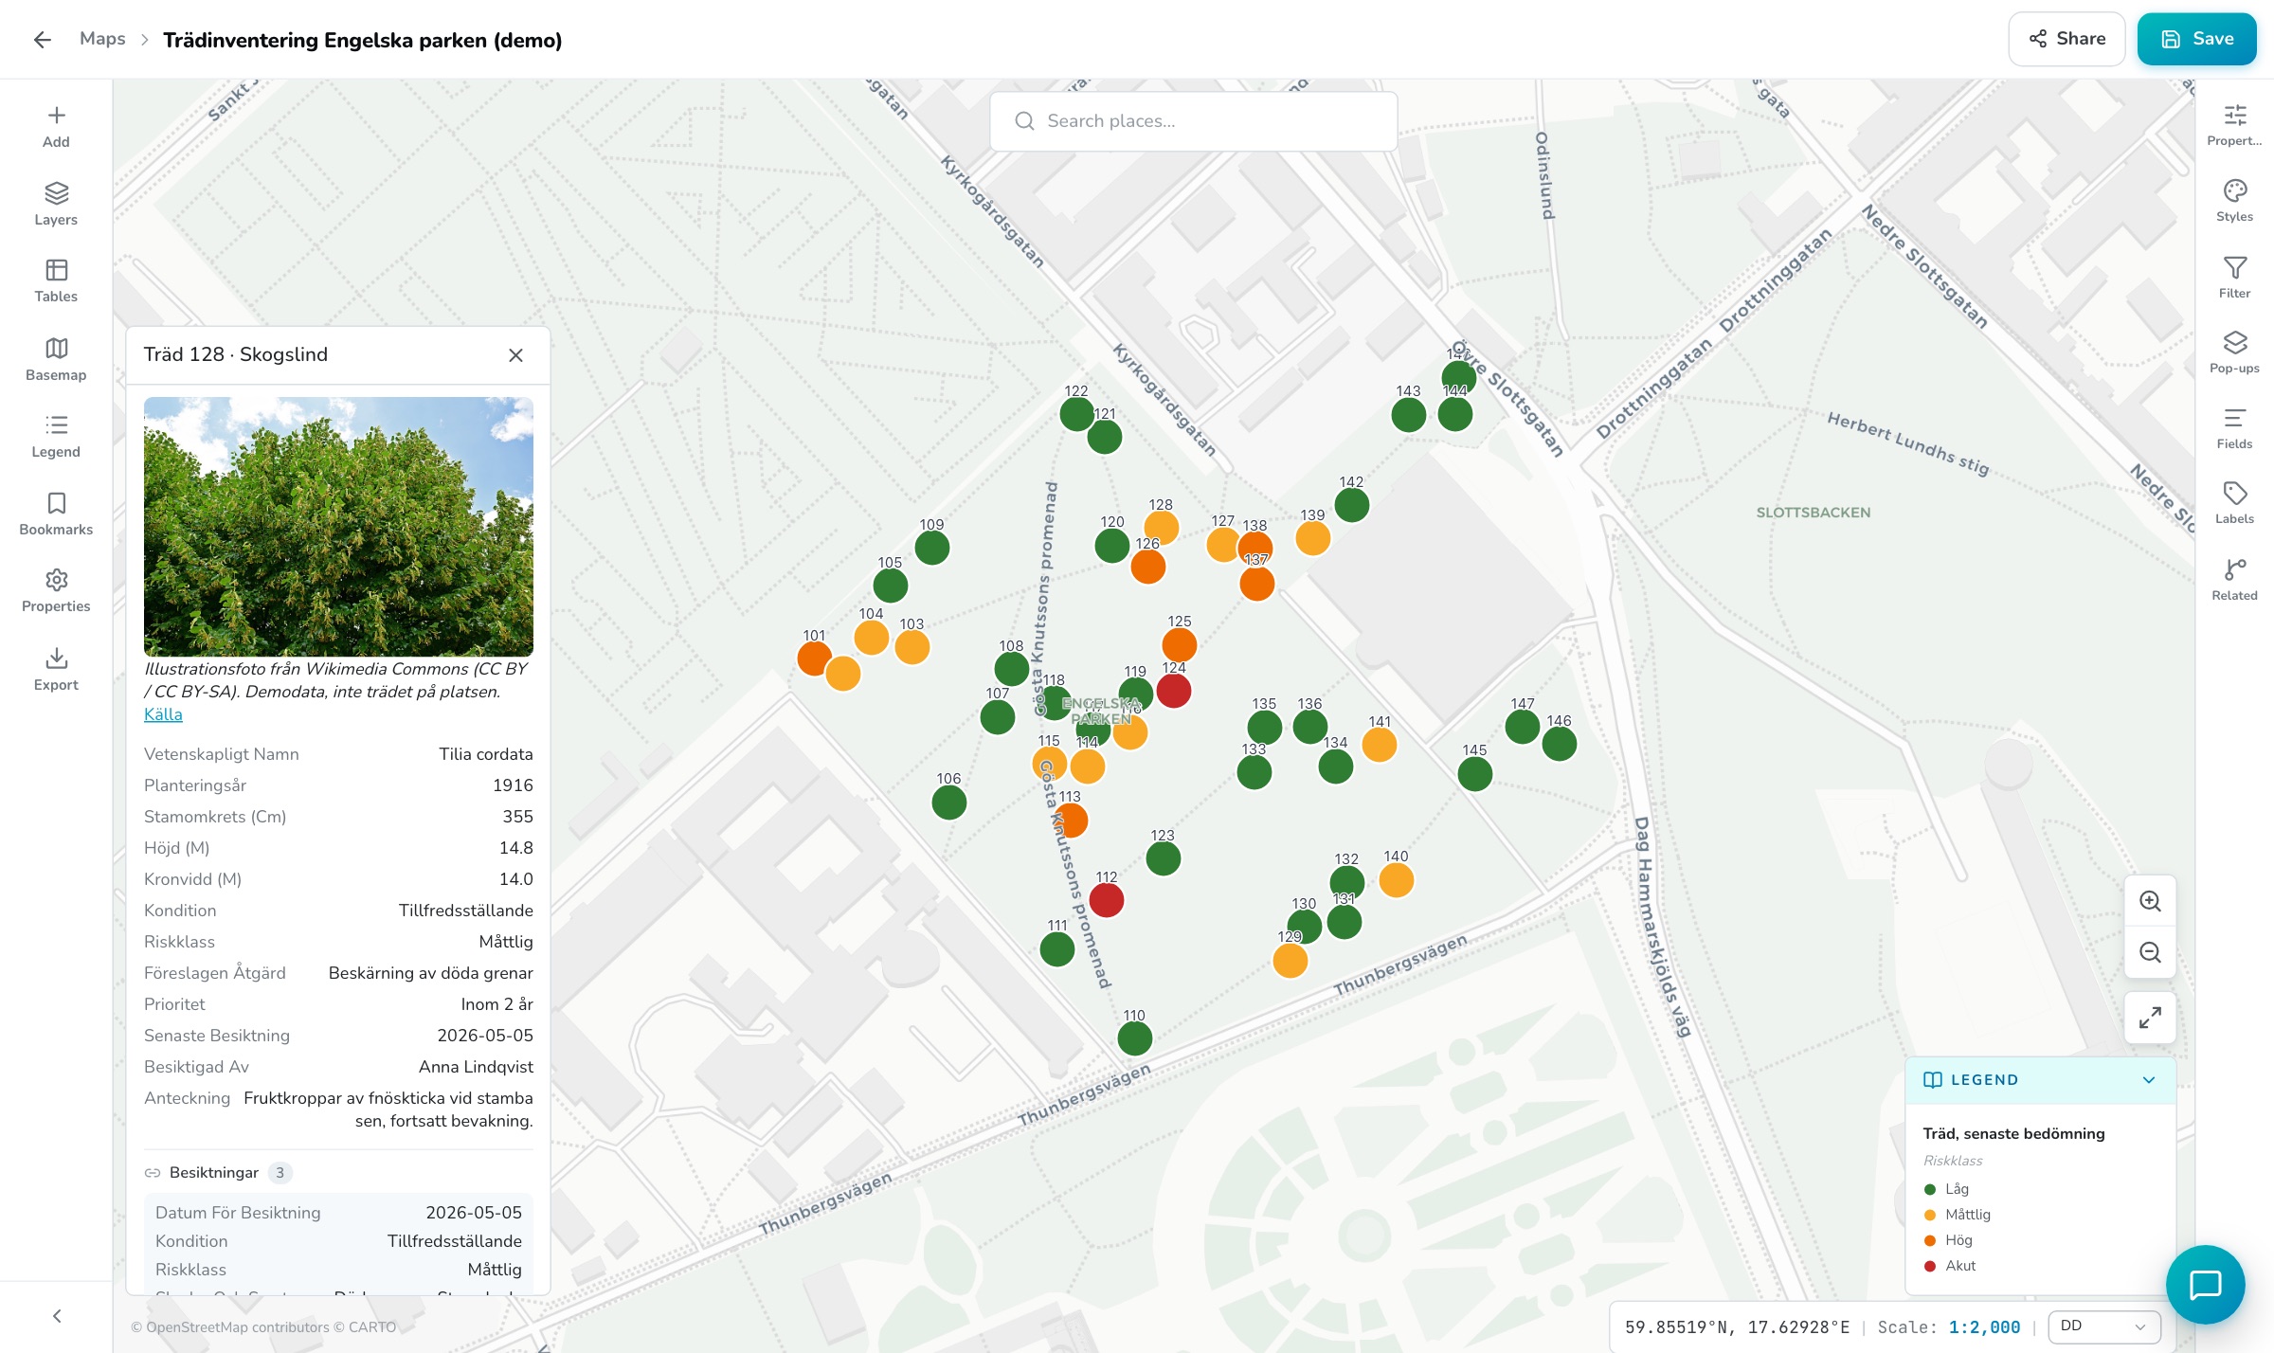Open right sidebar Propert... sliders panel
The height and width of the screenshot is (1353, 2274).
tap(2234, 125)
